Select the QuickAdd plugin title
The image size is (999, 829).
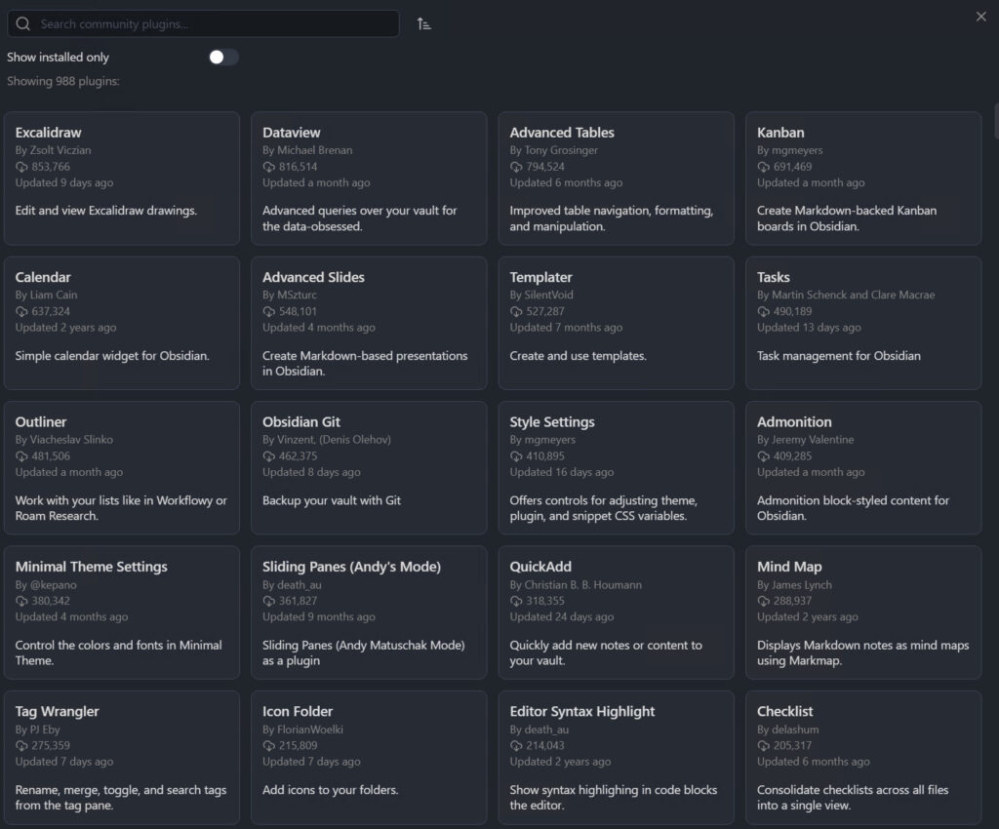(x=540, y=567)
